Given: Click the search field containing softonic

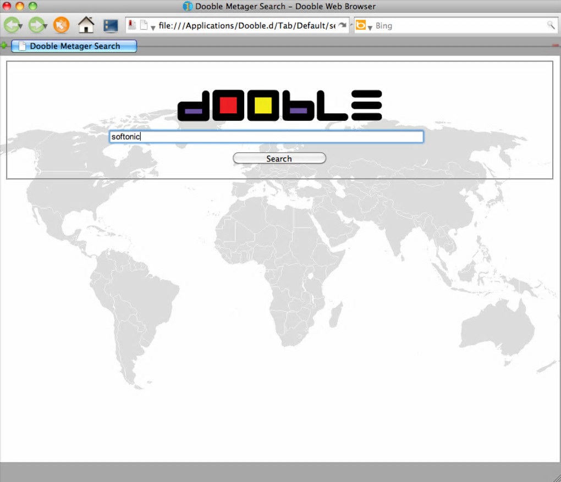Looking at the screenshot, I should [x=266, y=137].
